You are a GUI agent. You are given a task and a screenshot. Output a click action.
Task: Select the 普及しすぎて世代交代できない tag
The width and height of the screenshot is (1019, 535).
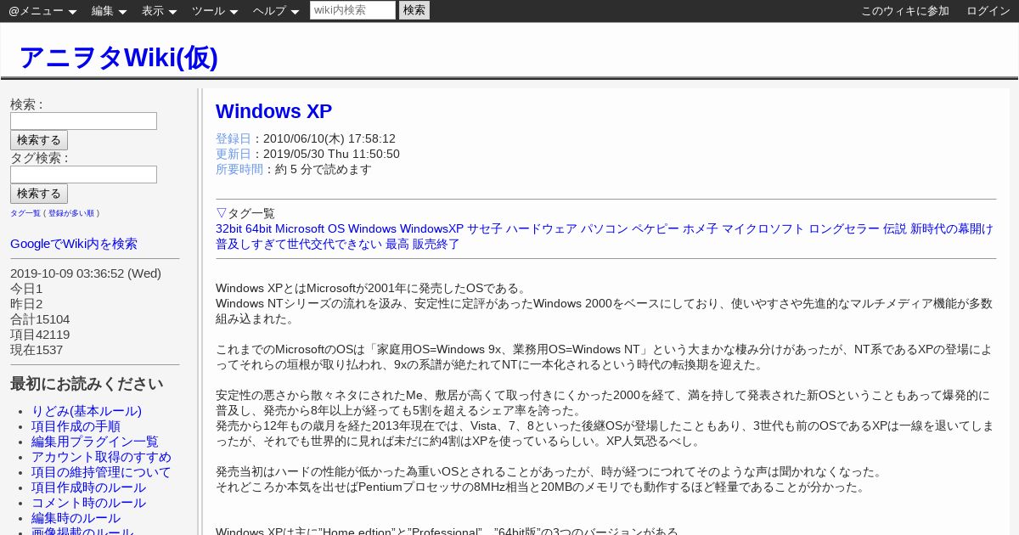(299, 244)
